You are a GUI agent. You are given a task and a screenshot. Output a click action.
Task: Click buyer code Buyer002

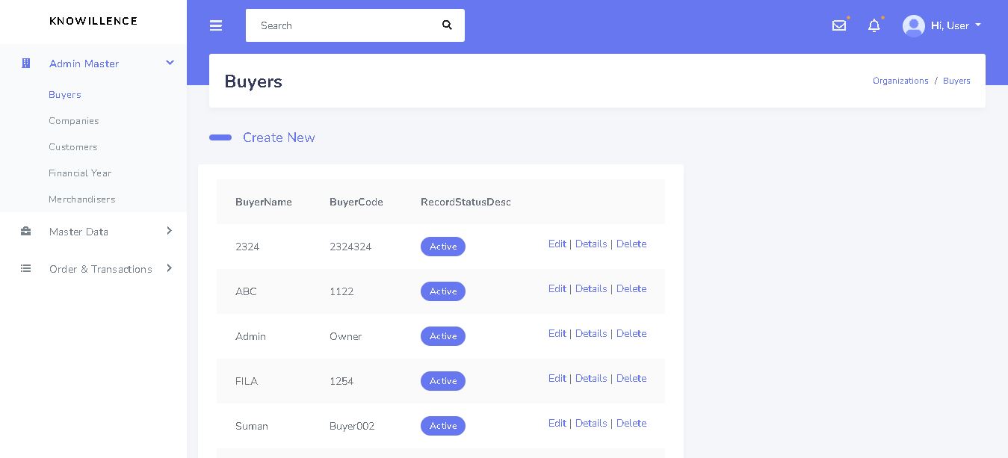352,426
